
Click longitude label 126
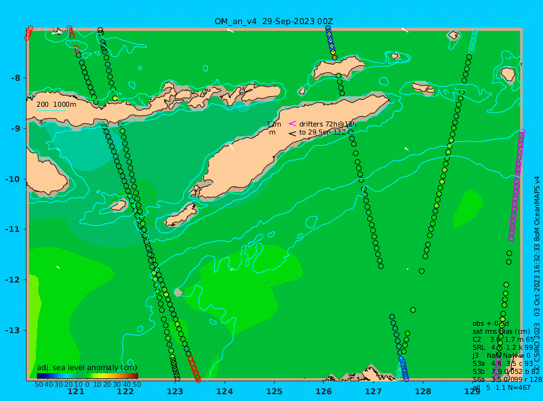pyautogui.click(x=324, y=391)
